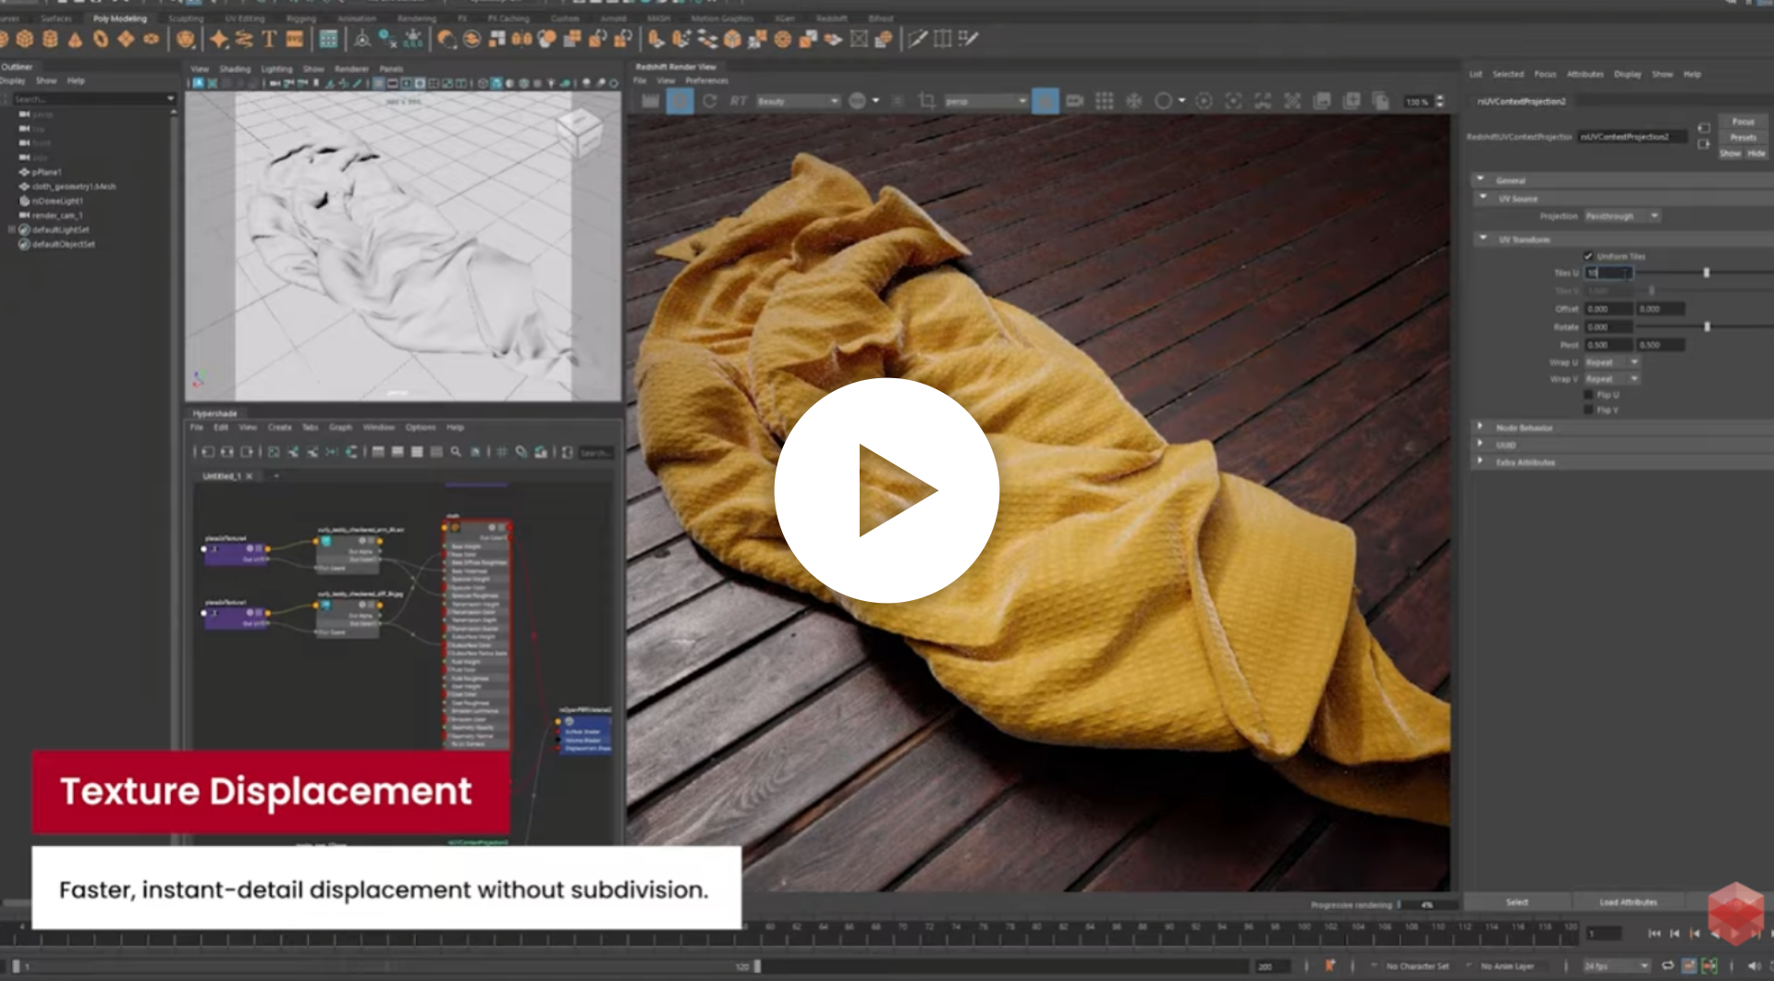
Task: Expand the Node Behavior section
Action: (1481, 427)
